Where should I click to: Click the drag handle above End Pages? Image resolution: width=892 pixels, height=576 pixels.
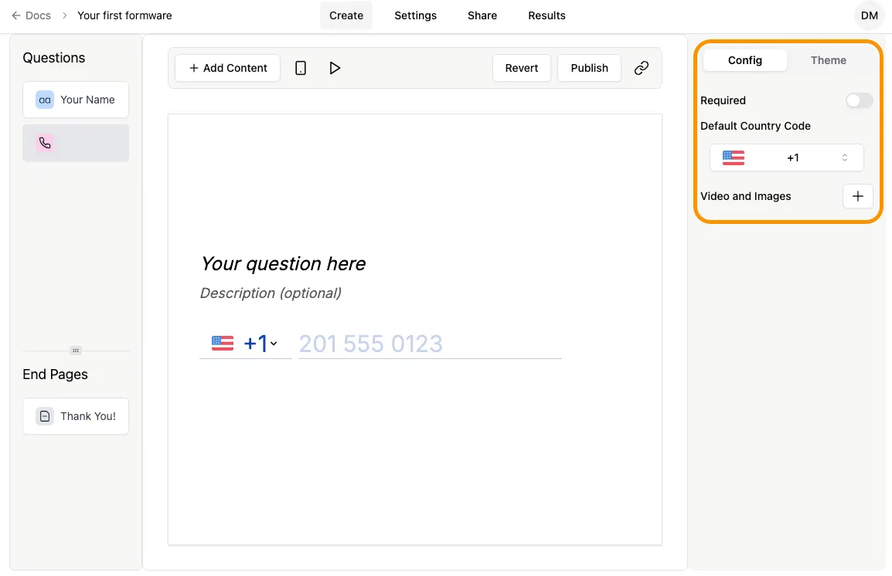pos(75,350)
